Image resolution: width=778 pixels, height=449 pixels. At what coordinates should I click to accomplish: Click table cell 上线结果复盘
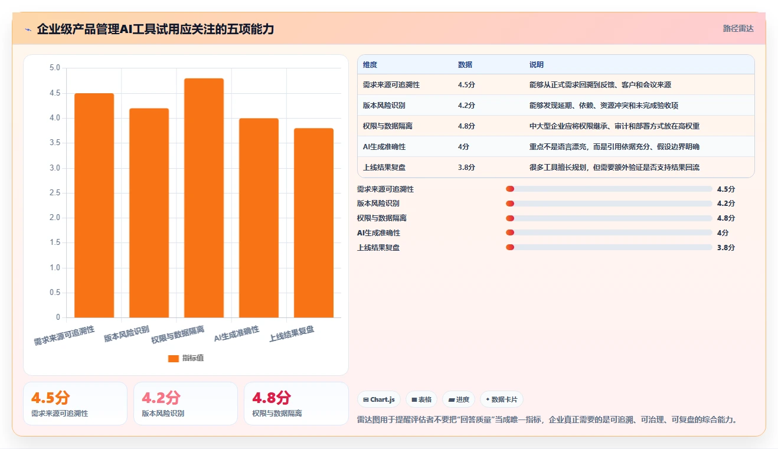(x=384, y=168)
